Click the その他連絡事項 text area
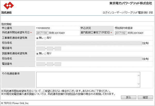The image size is (155, 106). pos(88,80)
